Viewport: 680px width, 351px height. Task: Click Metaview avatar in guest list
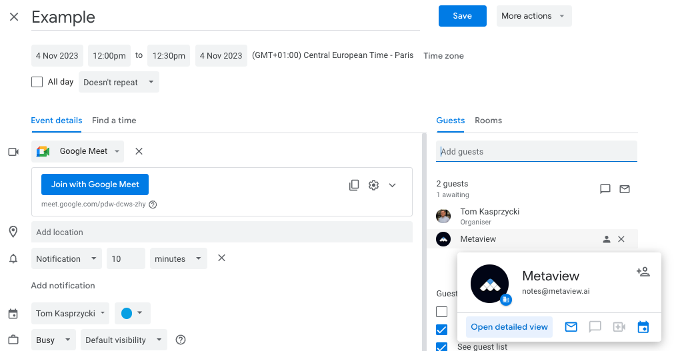click(x=443, y=239)
